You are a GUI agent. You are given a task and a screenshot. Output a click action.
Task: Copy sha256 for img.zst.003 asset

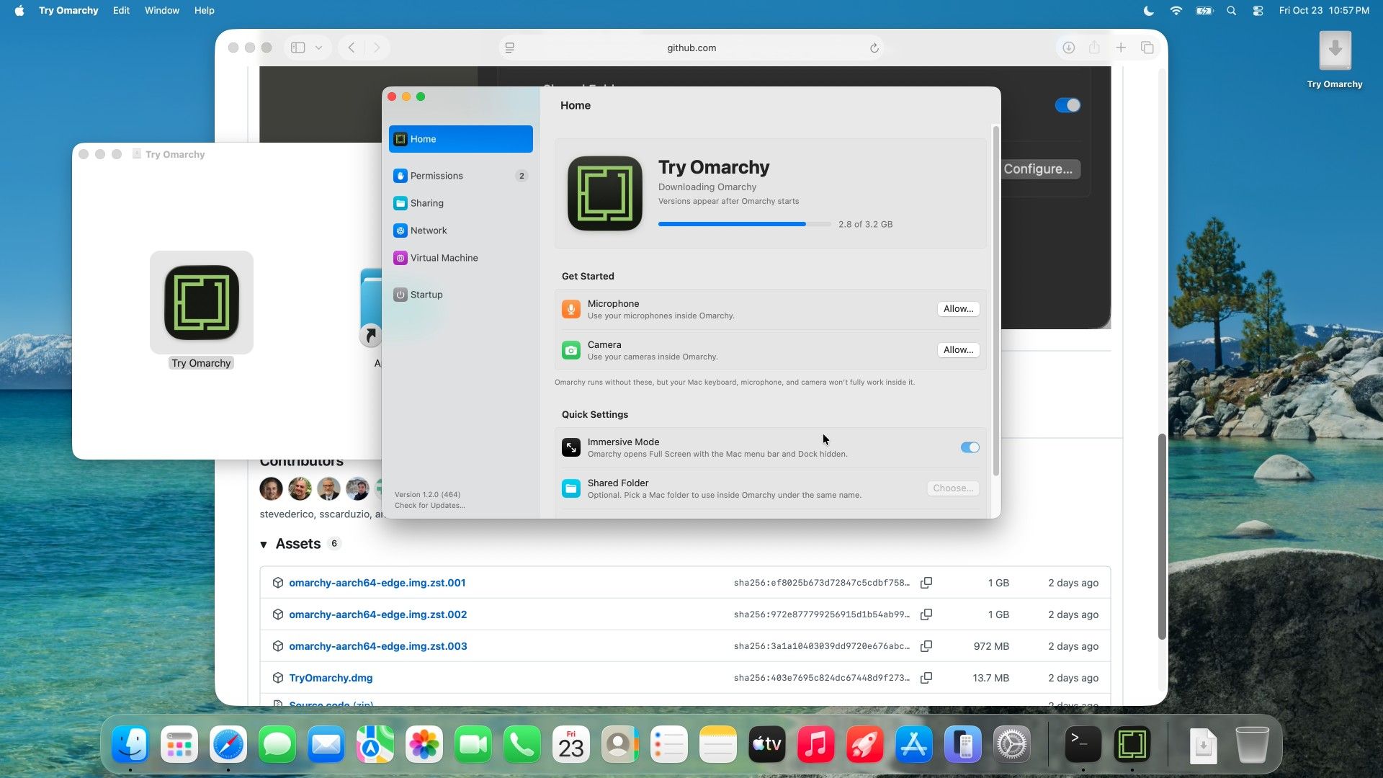pos(926,646)
